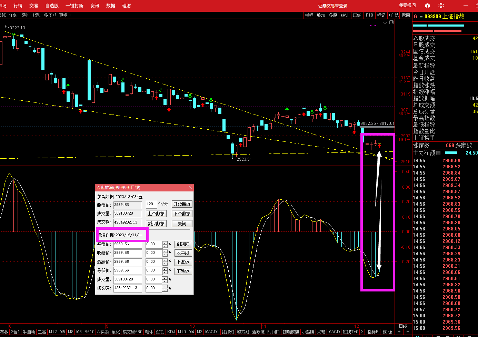The width and height of the screenshot is (478, 337).
Task: Close the 沙盘推演 dialog with its X
Action: pos(190,187)
